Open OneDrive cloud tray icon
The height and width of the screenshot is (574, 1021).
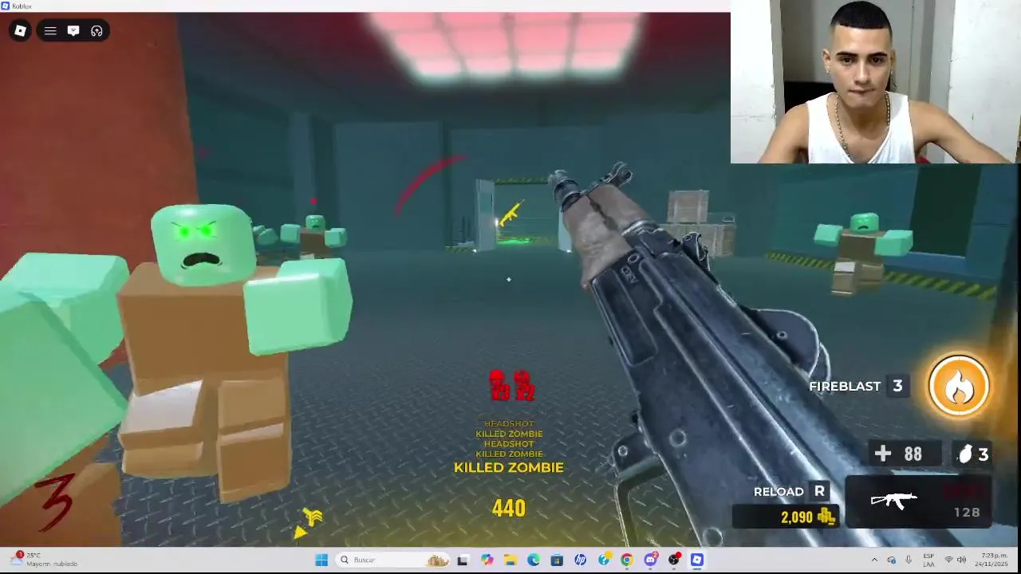pyautogui.click(x=892, y=560)
